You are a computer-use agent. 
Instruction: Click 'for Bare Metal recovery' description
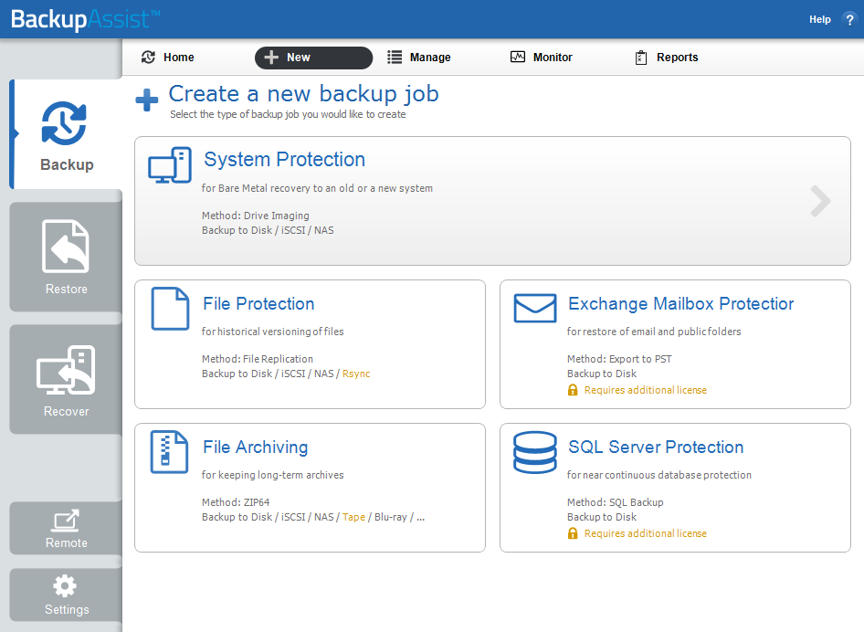(317, 188)
